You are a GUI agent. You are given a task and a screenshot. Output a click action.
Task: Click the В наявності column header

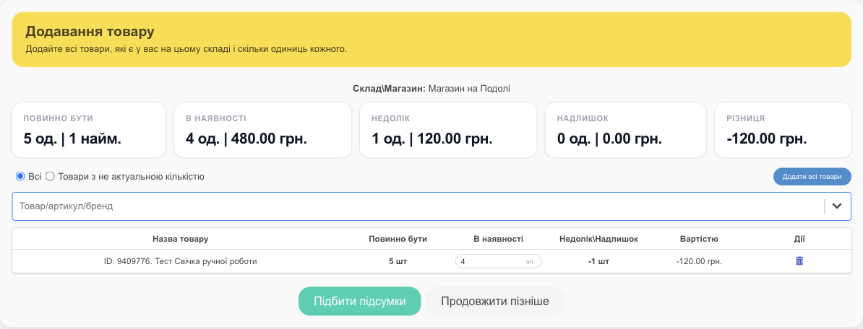click(498, 239)
